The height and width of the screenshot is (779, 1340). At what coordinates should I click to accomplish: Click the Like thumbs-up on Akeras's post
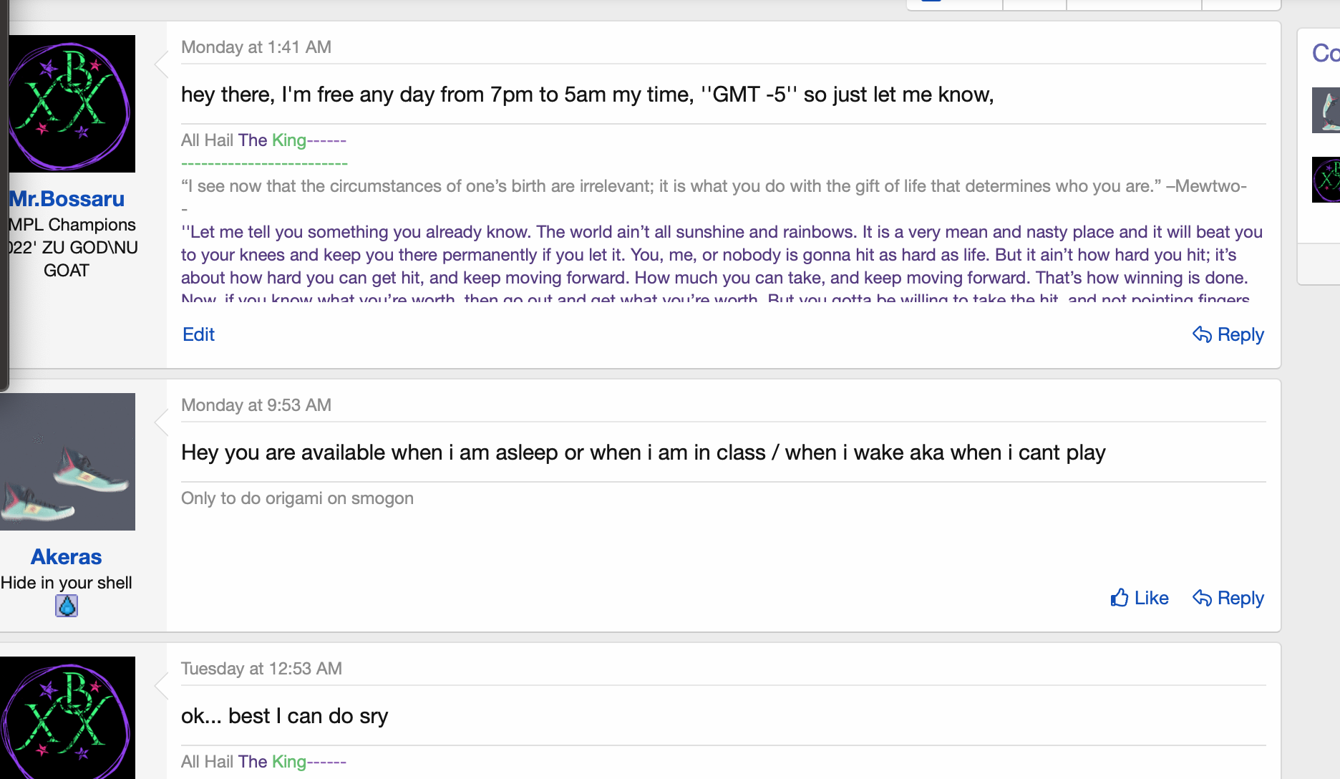click(1139, 598)
